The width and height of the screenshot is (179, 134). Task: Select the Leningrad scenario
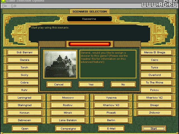(x=25, y=98)
